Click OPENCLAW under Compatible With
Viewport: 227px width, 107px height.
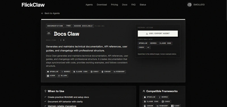click(143, 43)
